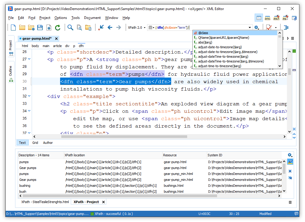Open the XPath scope selector button
The width and height of the screenshot is (305, 222).
(151, 28)
